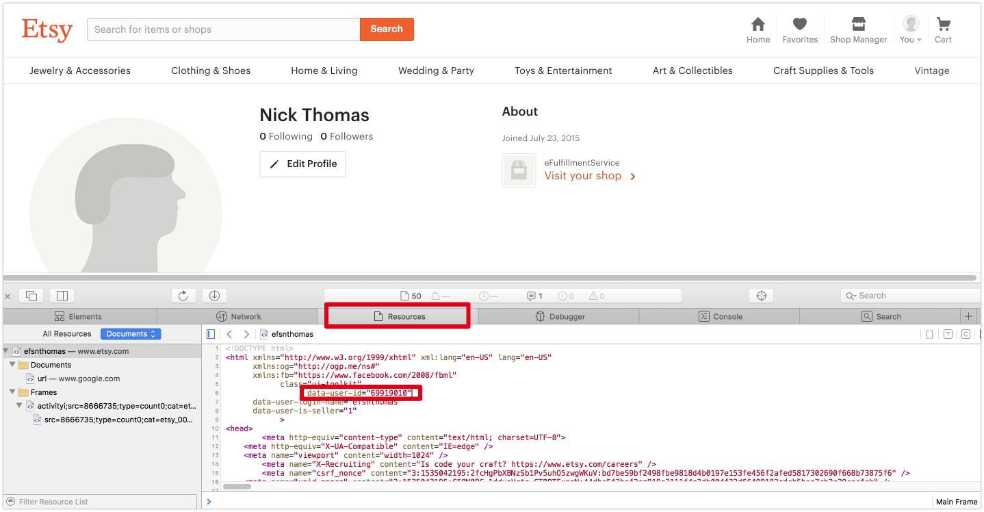Screen dimensions: 984x512
Task: Collapse efsnthomas — www.etsy.com tree node
Action: tap(7, 351)
